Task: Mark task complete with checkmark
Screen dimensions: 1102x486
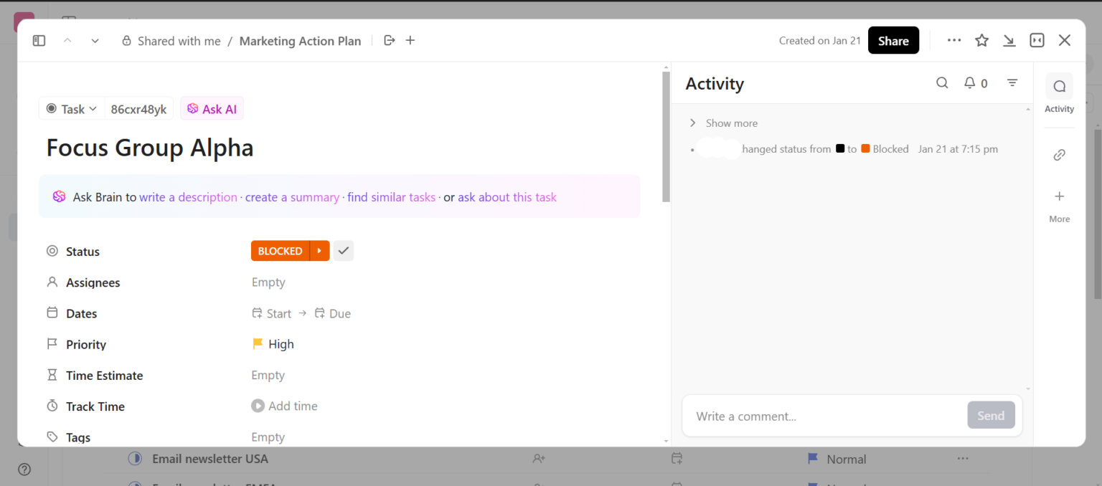Action: [x=343, y=250]
